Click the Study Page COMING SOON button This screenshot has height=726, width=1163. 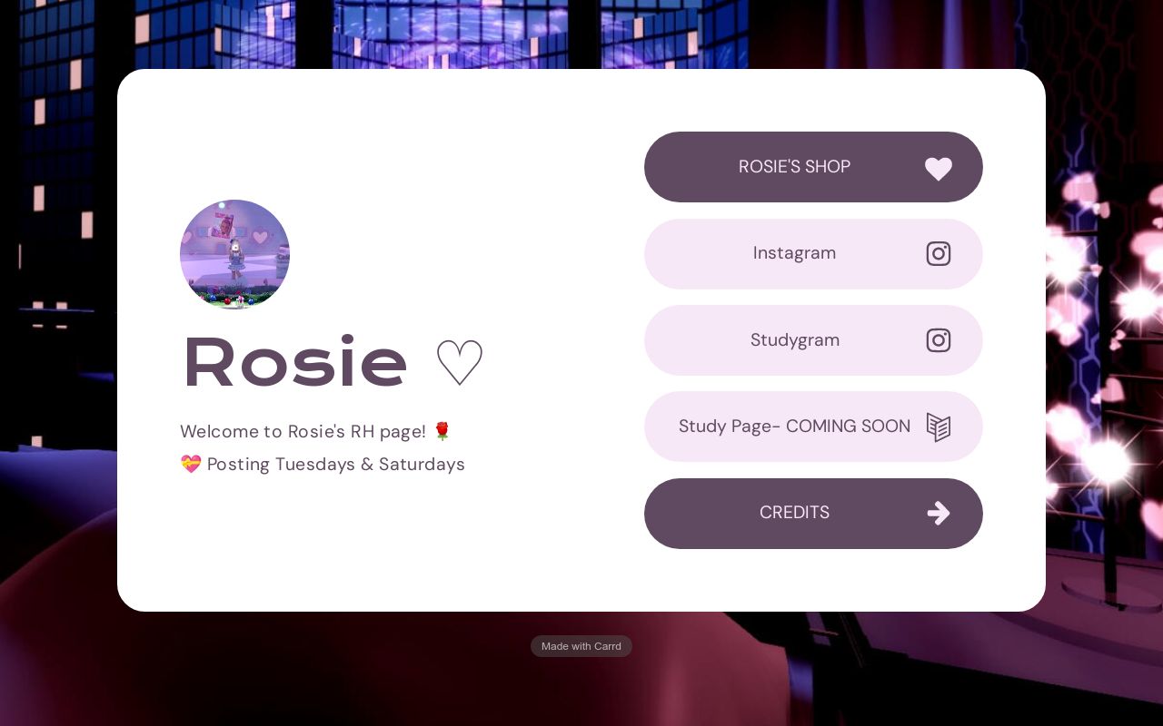(x=794, y=426)
